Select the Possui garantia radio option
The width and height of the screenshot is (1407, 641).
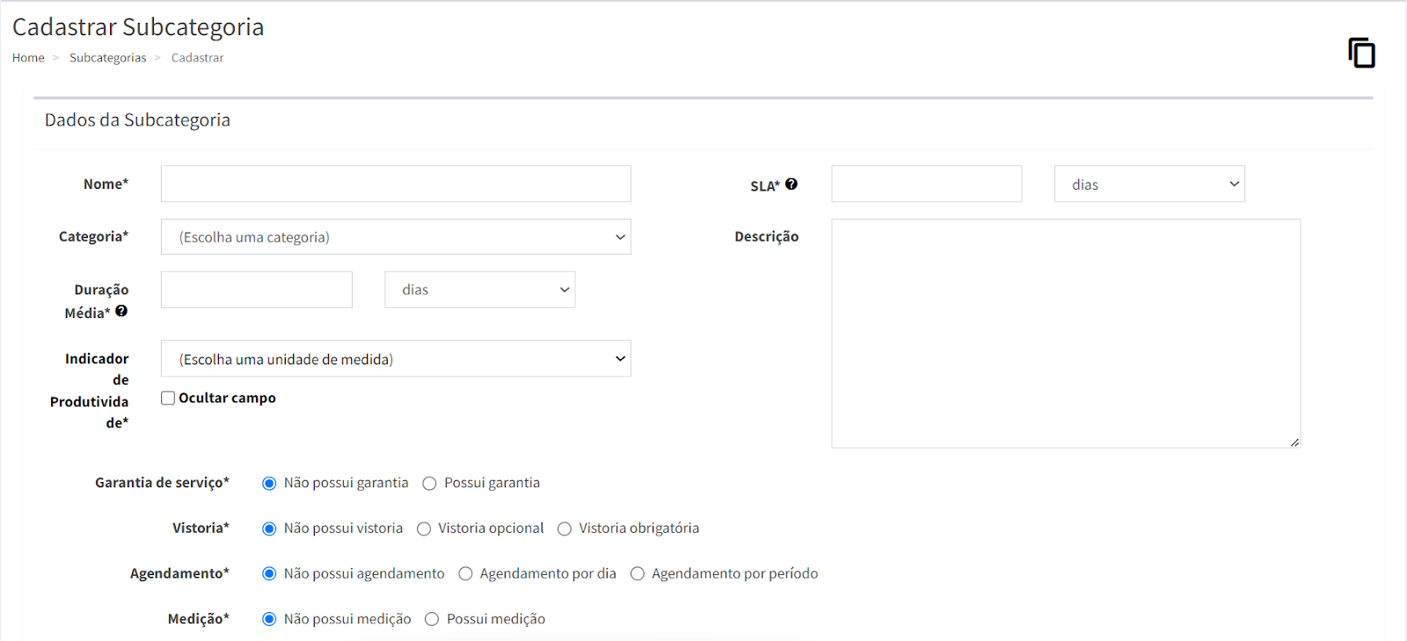pos(430,483)
